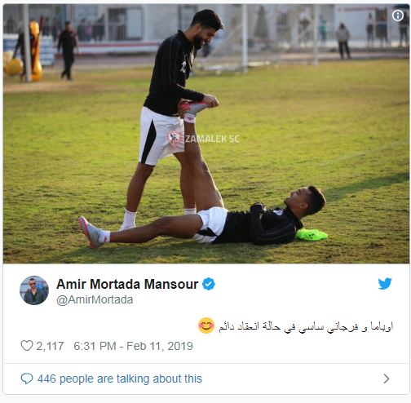View 446 people are talking about this
The image size is (411, 403).
(x=120, y=379)
